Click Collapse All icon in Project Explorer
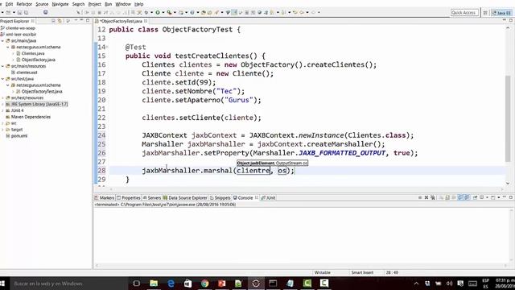This screenshot has height=290, width=515. click(x=53, y=21)
